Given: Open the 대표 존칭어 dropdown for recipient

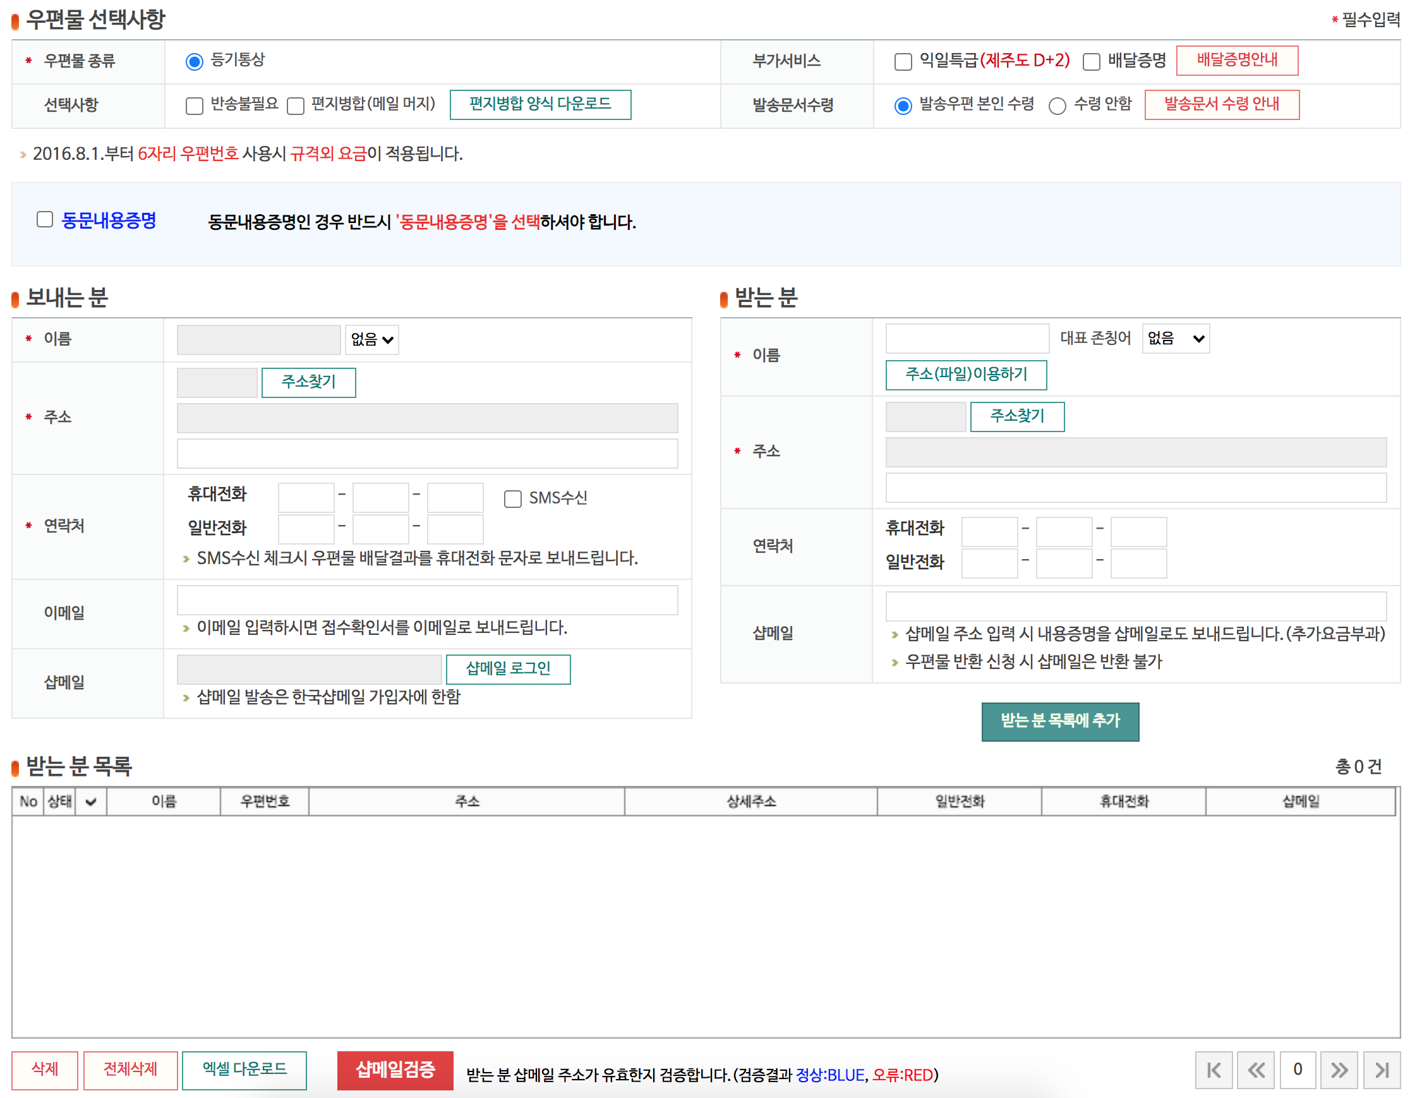Looking at the screenshot, I should tap(1174, 338).
